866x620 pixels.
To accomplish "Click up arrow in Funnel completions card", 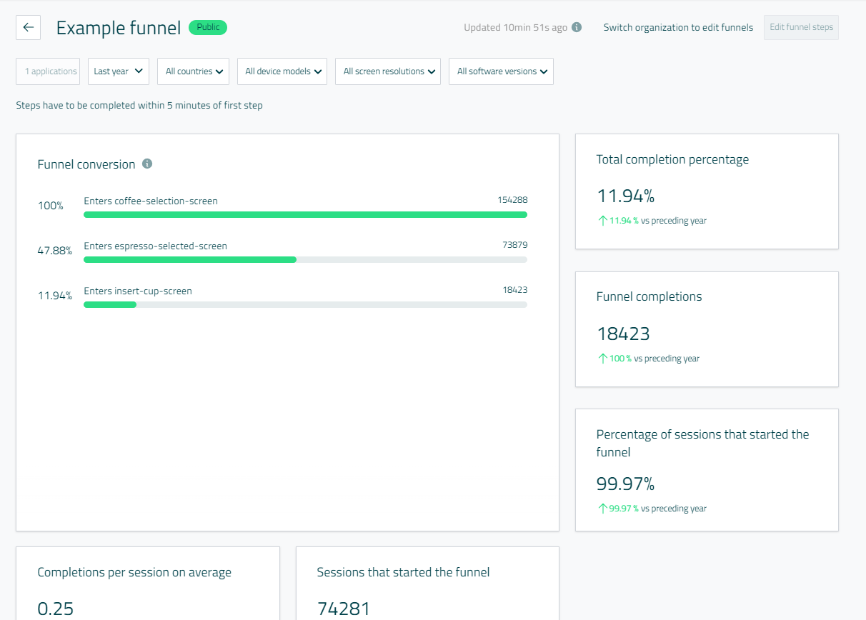I will (602, 359).
